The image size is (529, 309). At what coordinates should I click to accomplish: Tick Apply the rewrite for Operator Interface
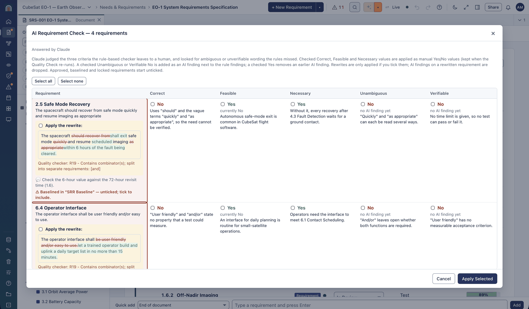[x=41, y=229]
